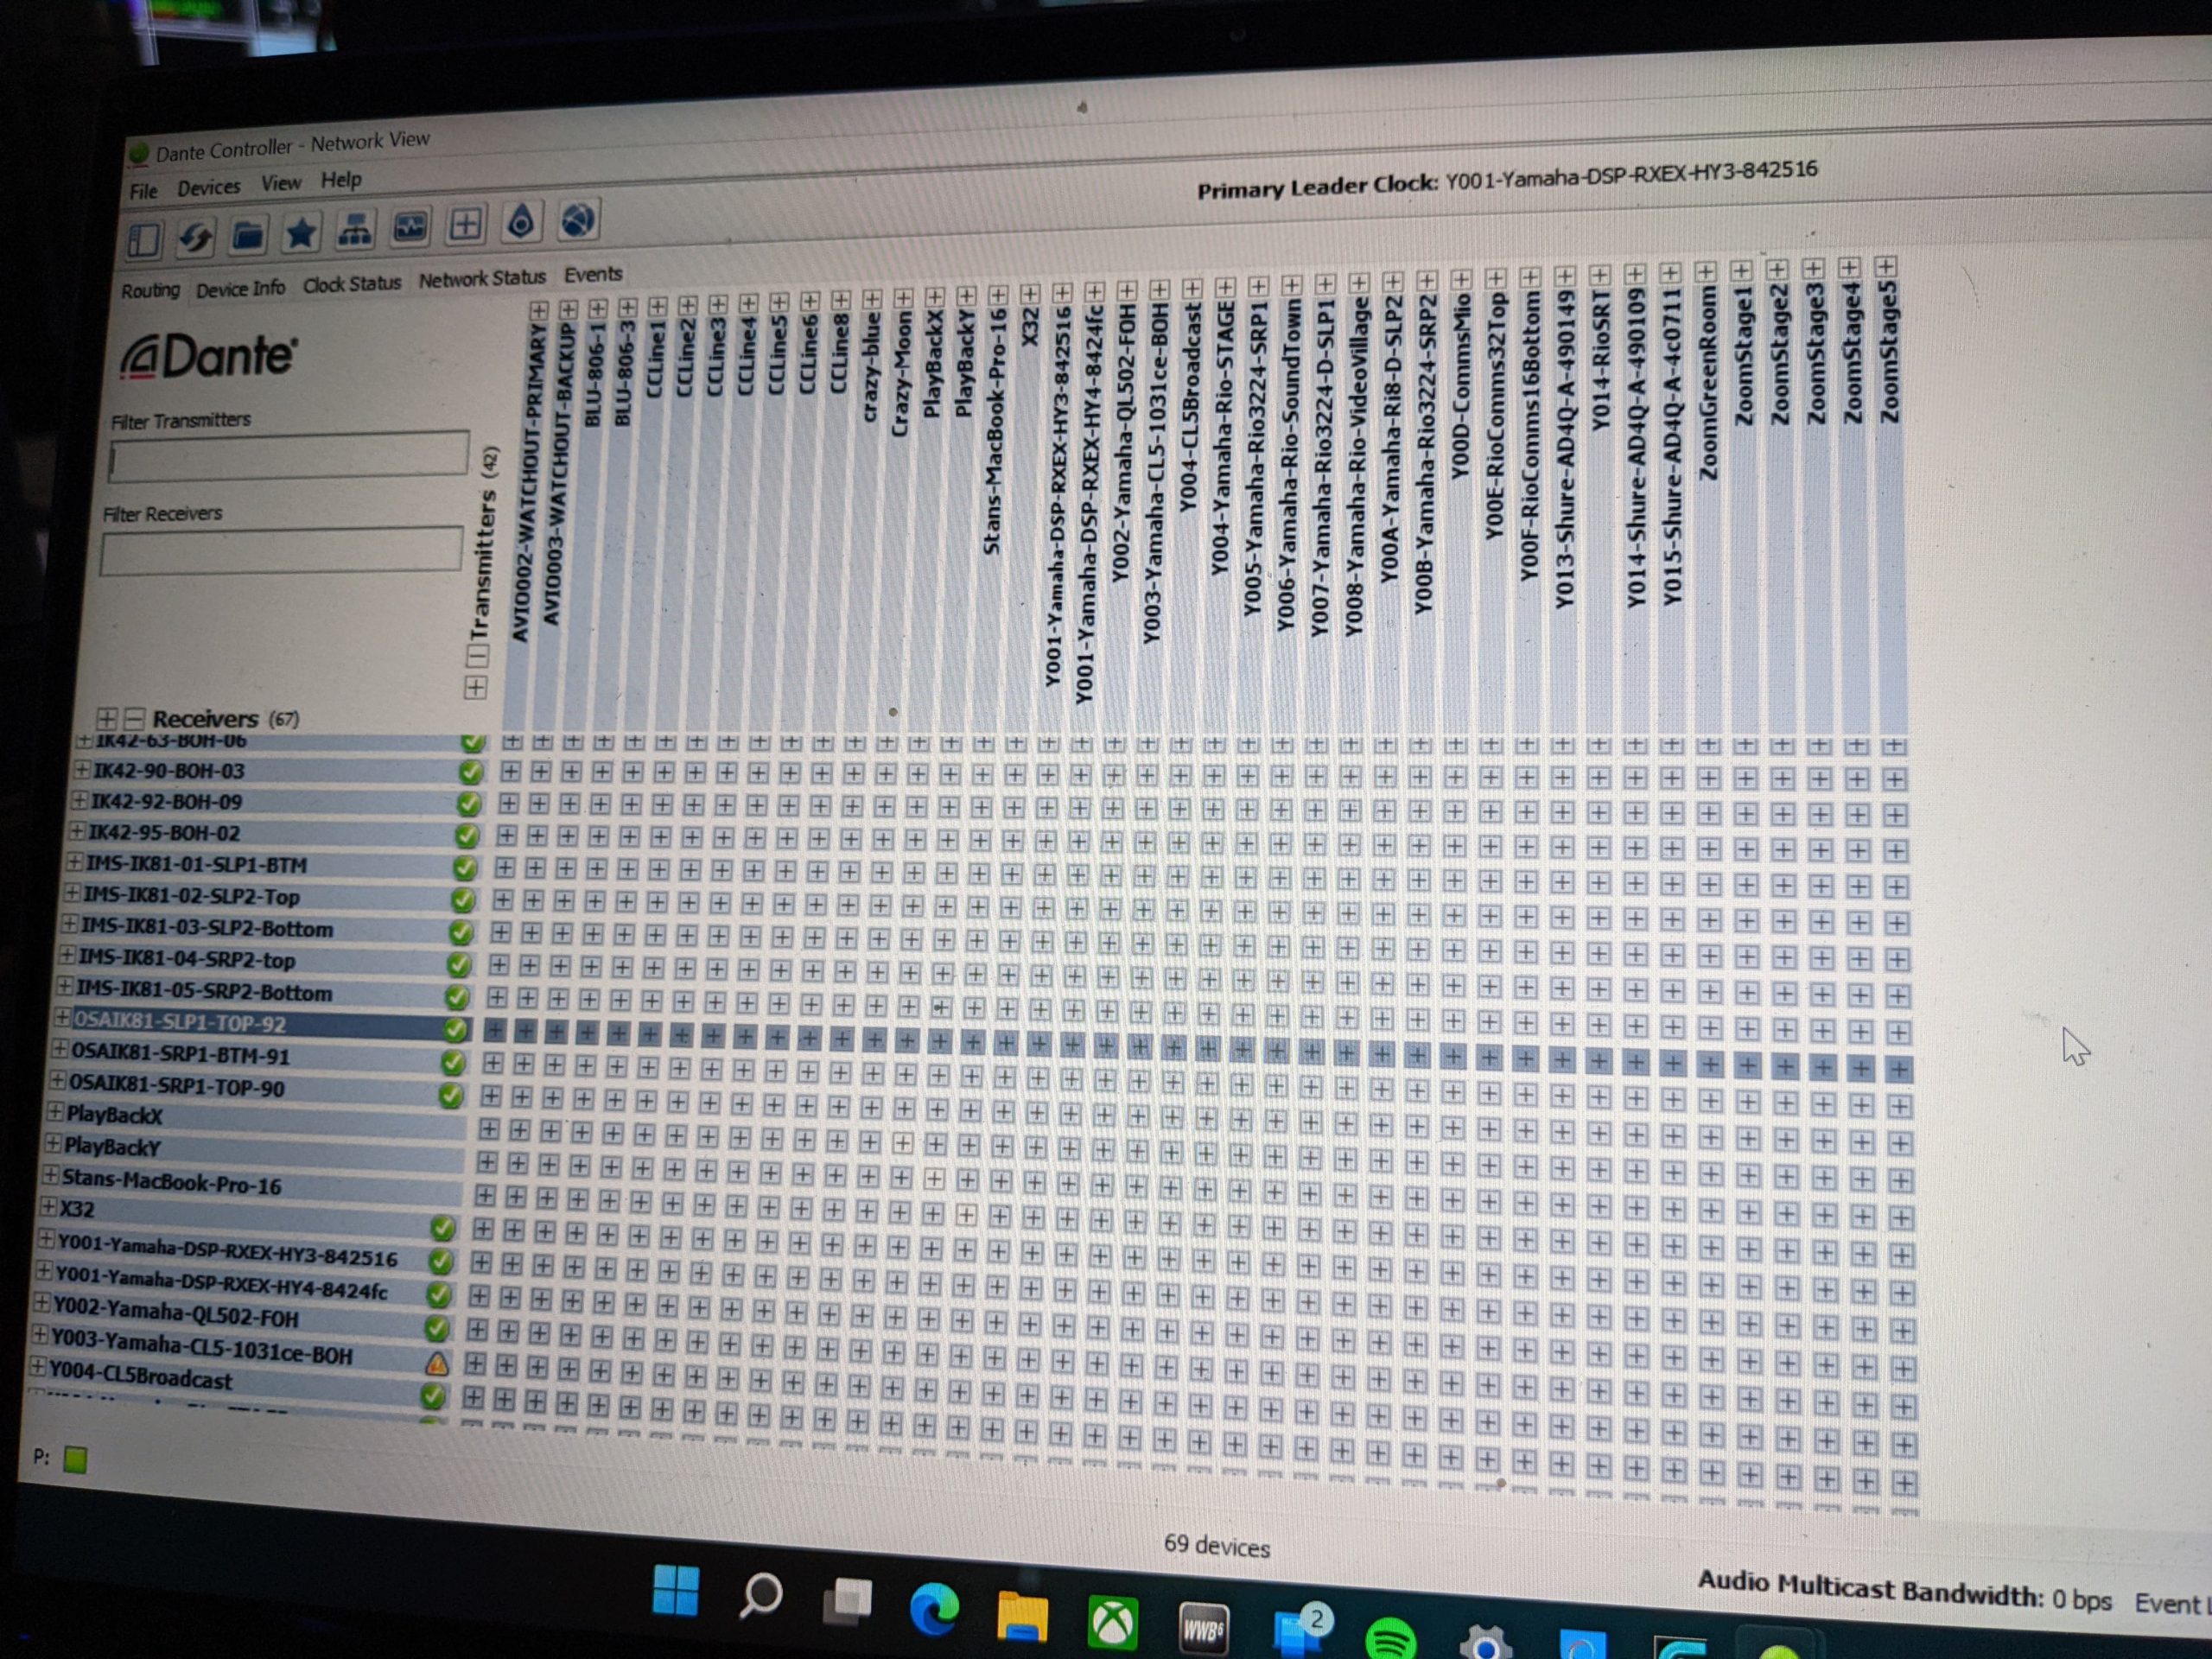This screenshot has width=2212, height=1659.
Task: Click green check status of X32 receiver
Action: click(x=443, y=1228)
